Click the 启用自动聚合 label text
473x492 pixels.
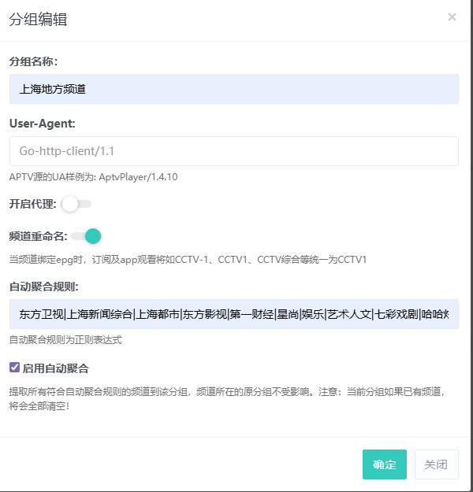point(55,368)
